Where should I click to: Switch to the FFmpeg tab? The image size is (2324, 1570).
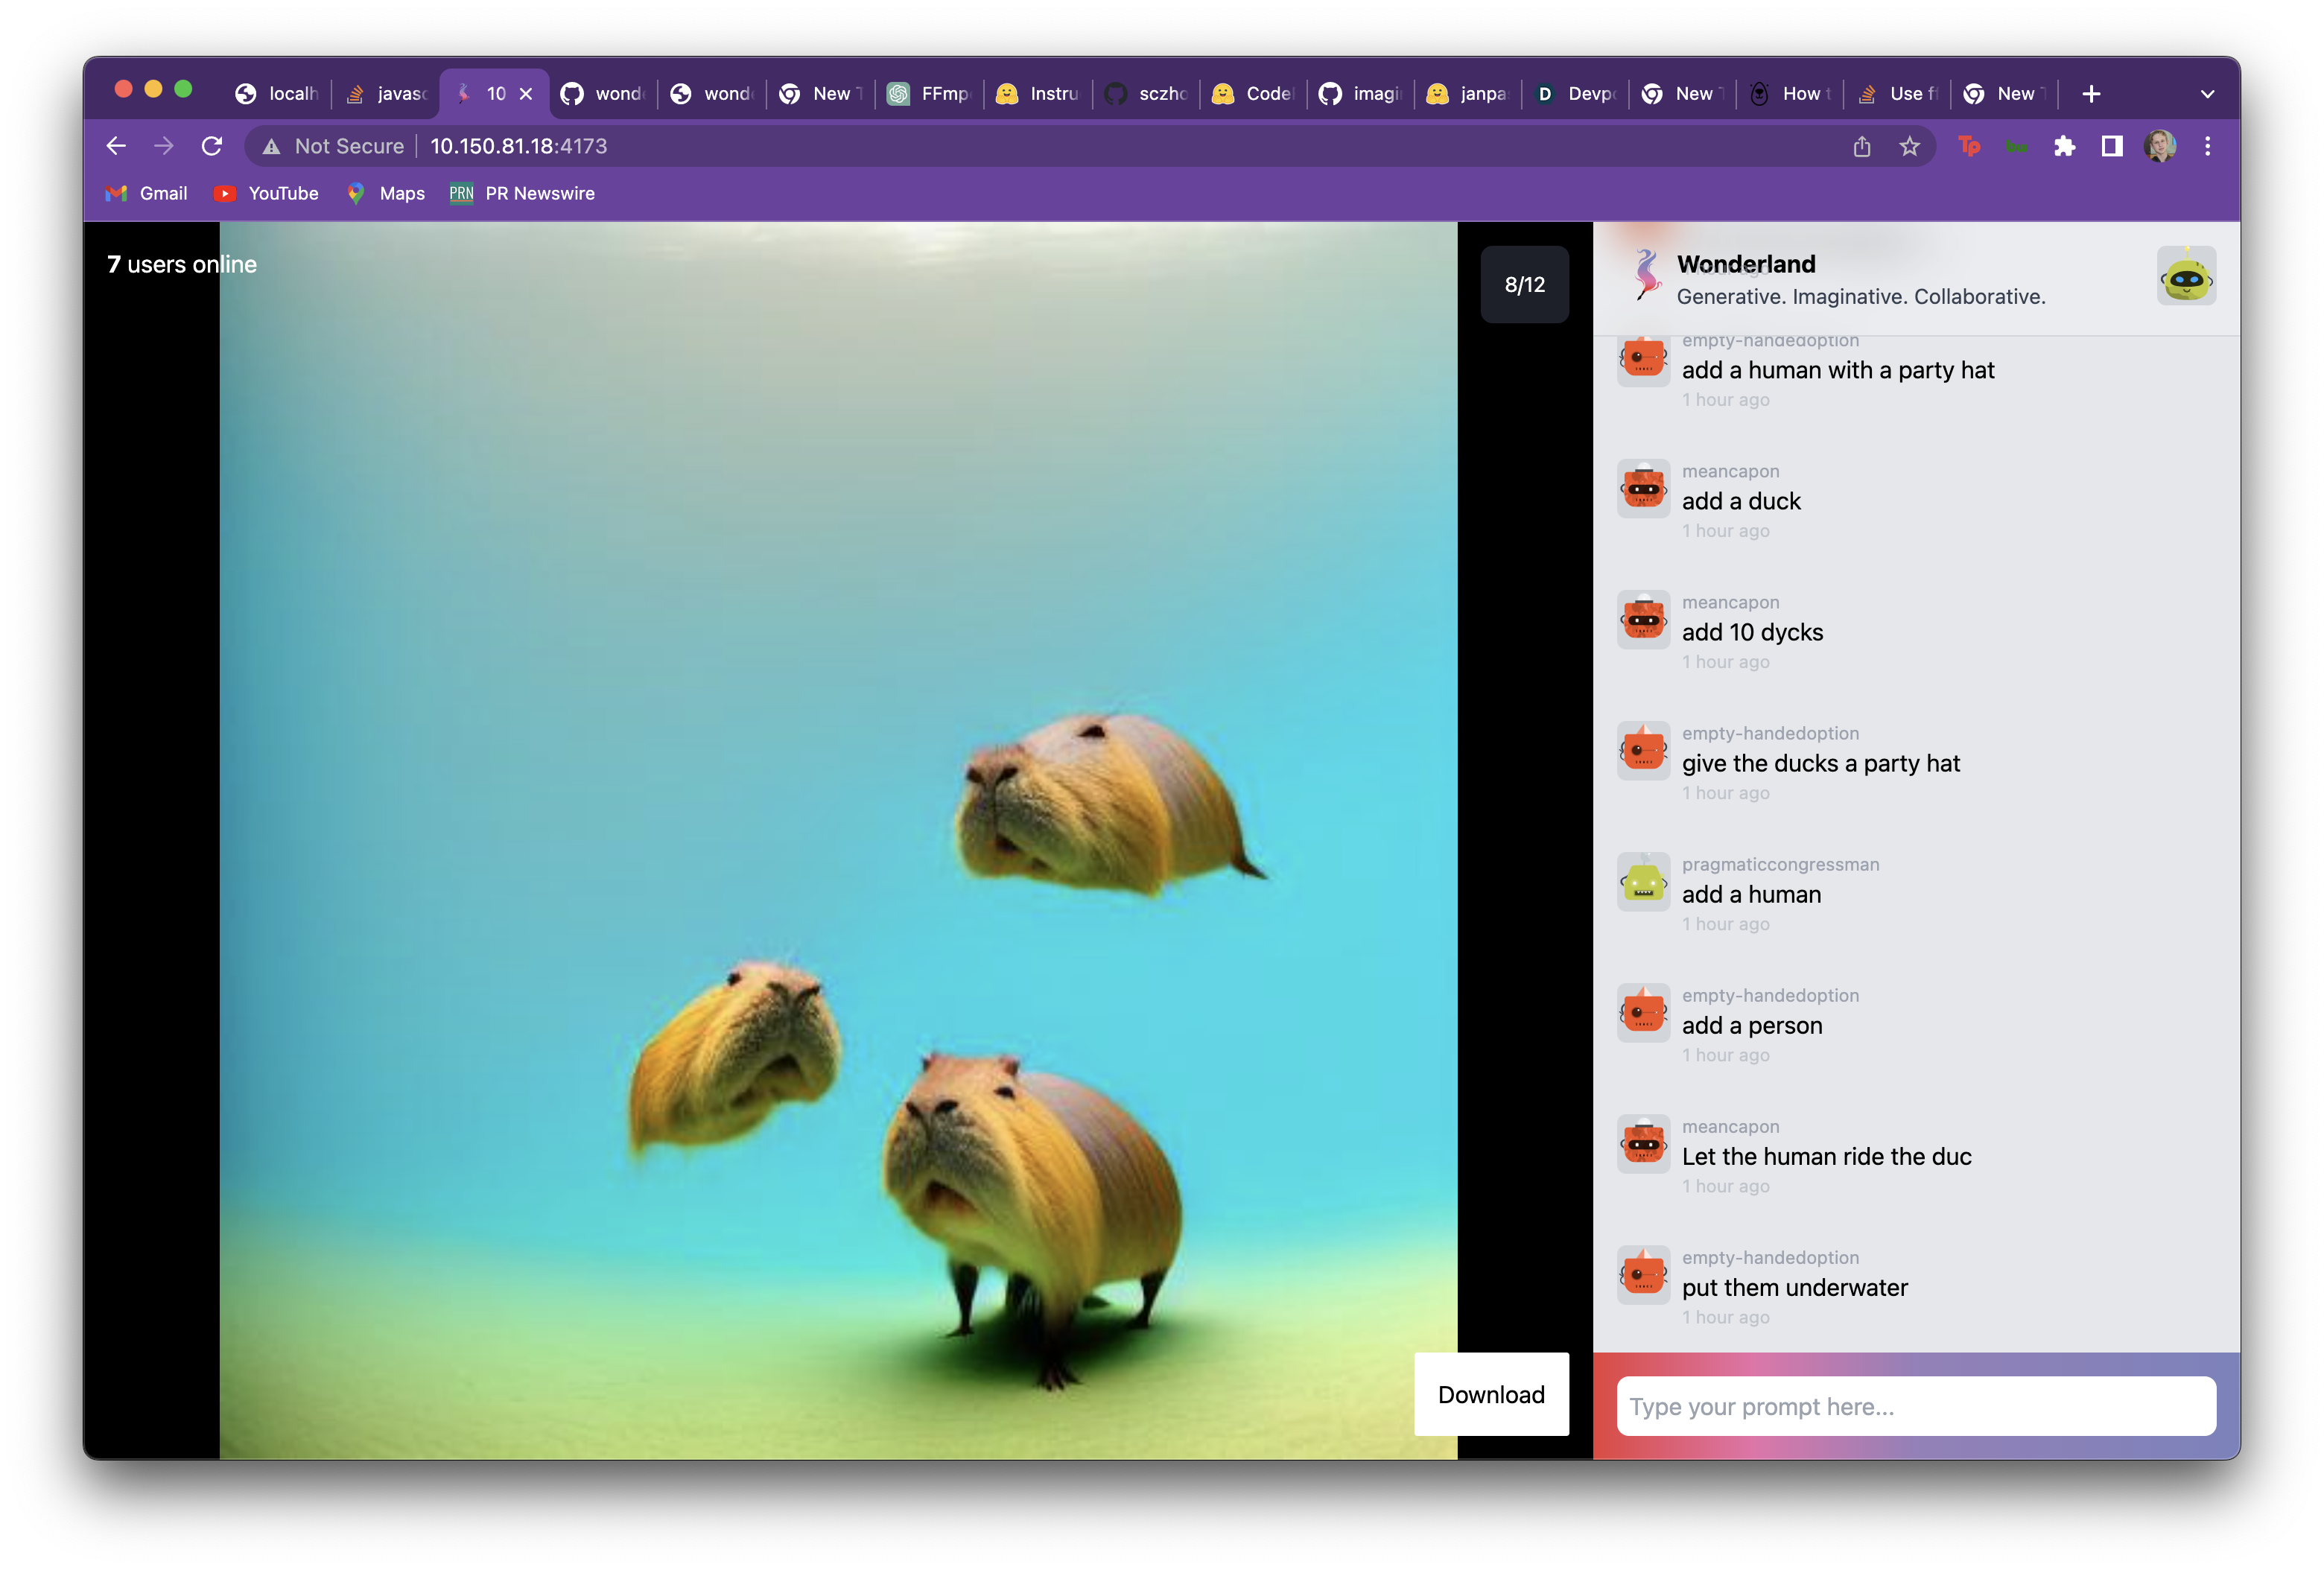(930, 94)
